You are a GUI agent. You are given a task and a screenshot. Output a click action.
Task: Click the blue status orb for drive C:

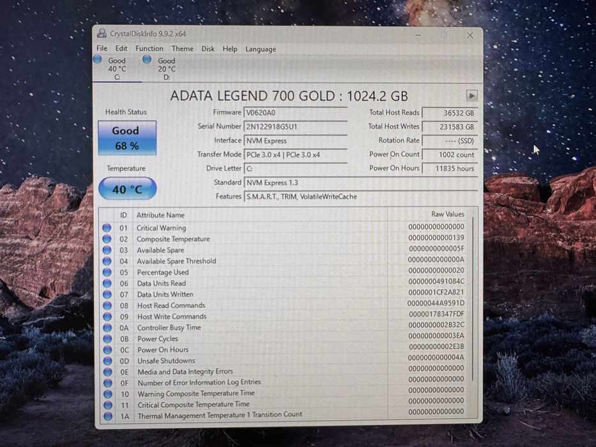tap(98, 59)
